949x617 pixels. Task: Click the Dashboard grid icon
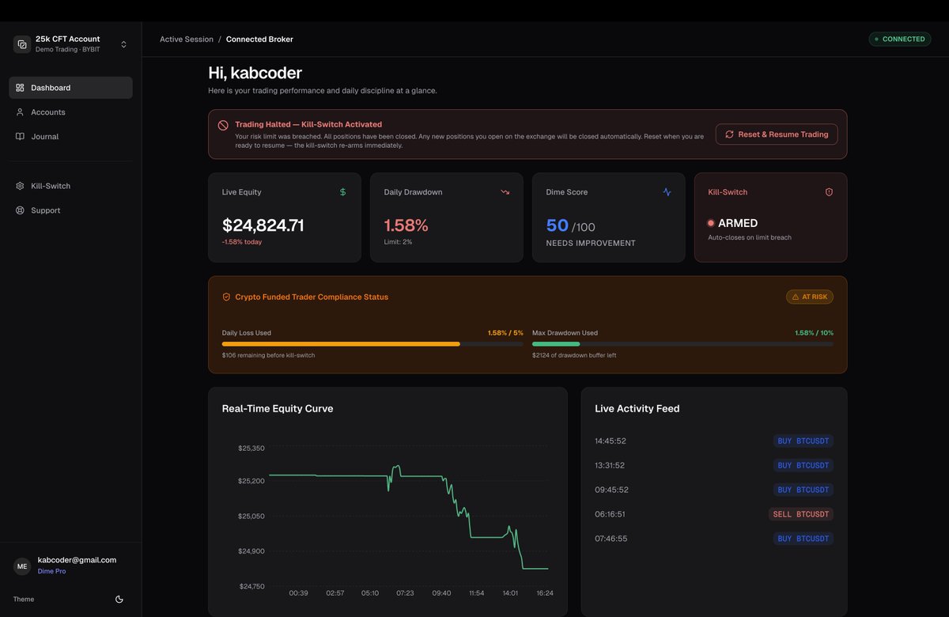click(20, 88)
